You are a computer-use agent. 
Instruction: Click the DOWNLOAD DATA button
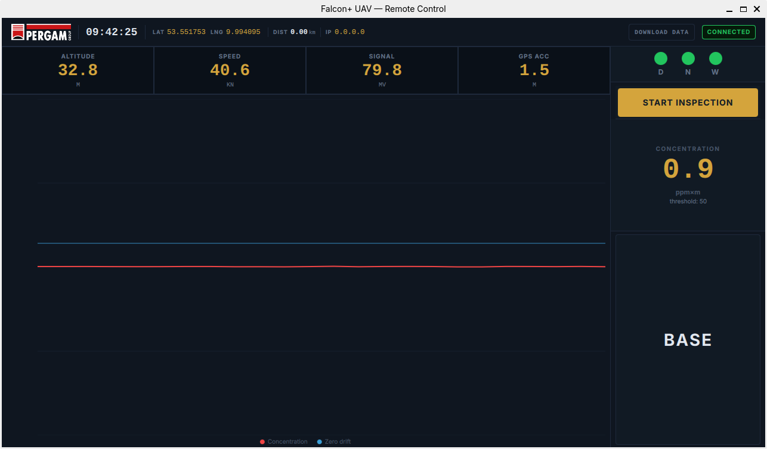(661, 32)
